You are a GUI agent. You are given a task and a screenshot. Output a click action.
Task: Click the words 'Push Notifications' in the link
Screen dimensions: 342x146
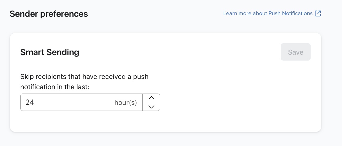[x=290, y=14]
